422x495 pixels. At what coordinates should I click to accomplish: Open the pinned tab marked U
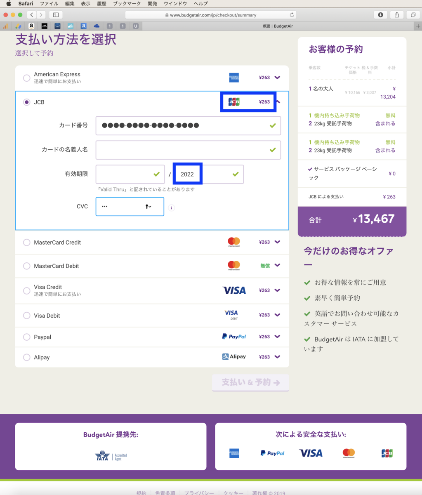(135, 26)
